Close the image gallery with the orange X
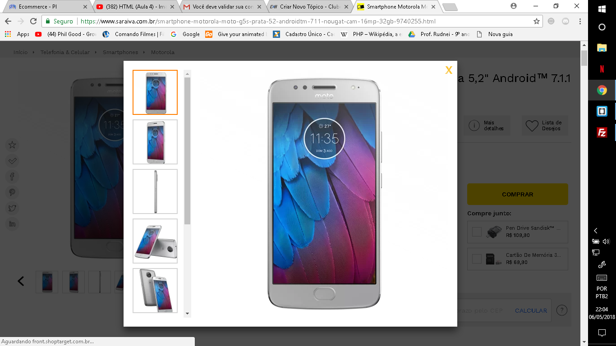Viewport: 616px width, 346px height. click(x=449, y=70)
